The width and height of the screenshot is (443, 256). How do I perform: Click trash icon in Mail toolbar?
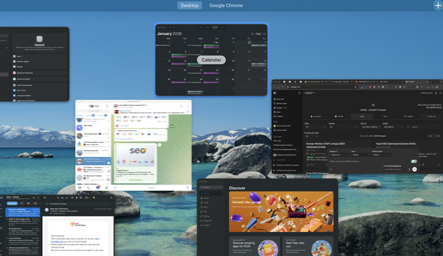point(76,198)
